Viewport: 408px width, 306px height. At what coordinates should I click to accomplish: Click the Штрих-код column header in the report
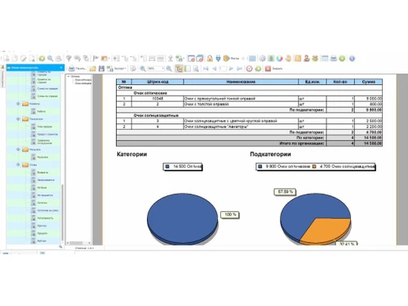(157, 82)
